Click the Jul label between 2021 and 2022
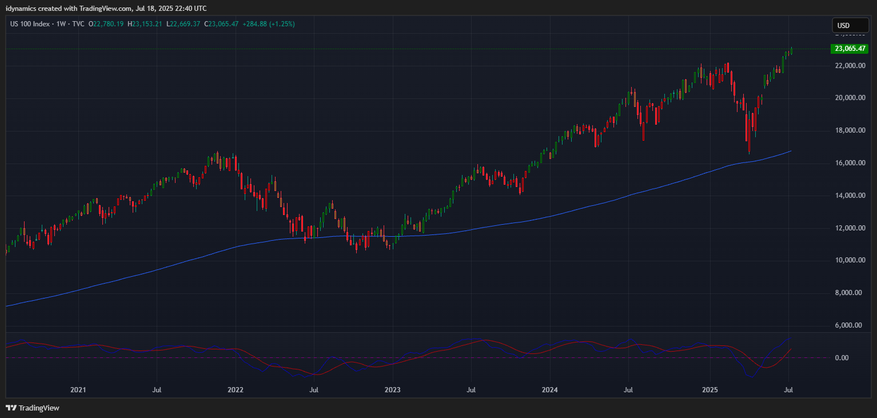This screenshot has width=877, height=418. click(x=157, y=391)
